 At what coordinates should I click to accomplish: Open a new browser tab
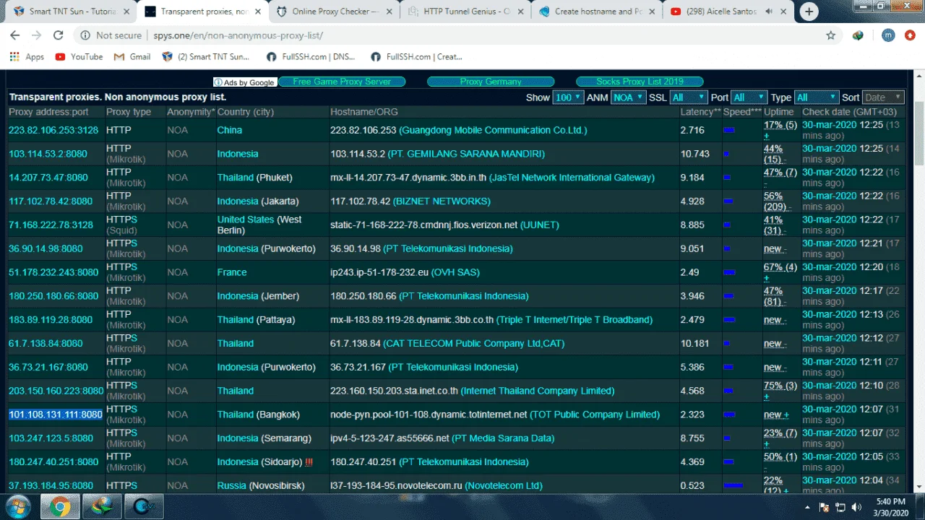point(809,12)
